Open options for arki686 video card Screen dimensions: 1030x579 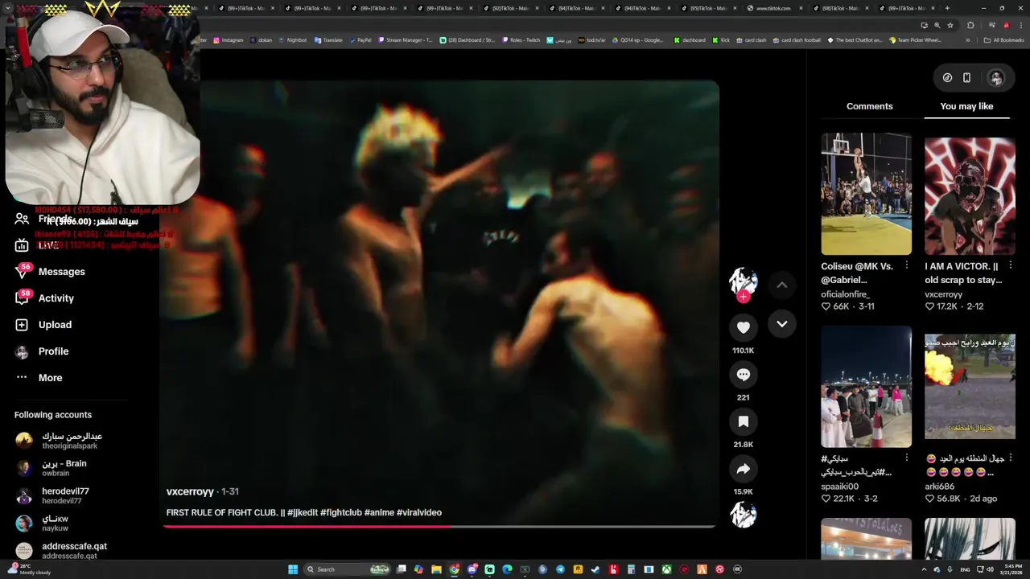tap(1010, 458)
